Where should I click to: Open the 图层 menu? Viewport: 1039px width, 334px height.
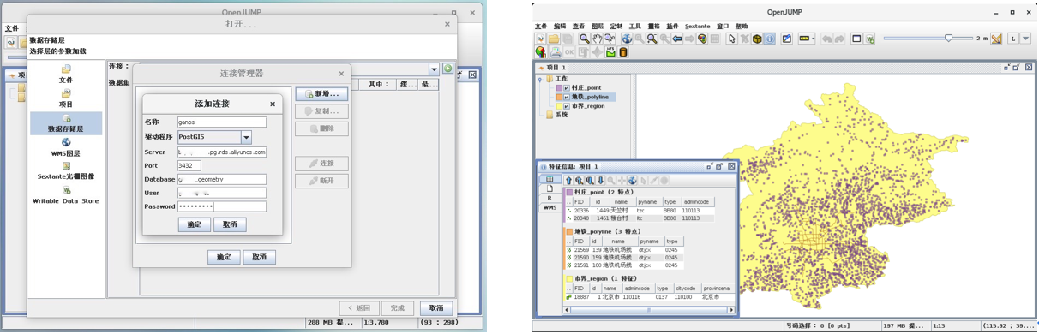tap(598, 26)
